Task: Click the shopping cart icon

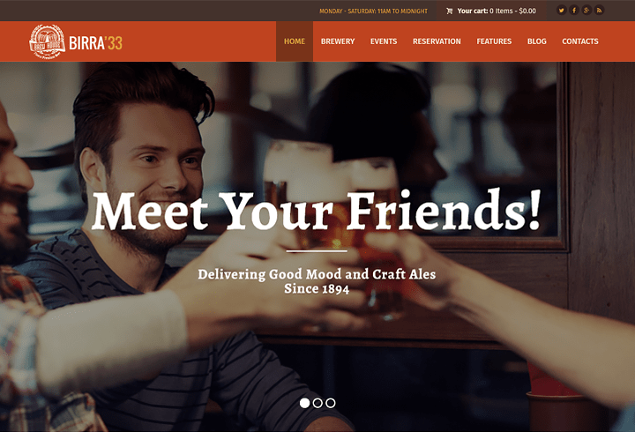Action: 449,11
